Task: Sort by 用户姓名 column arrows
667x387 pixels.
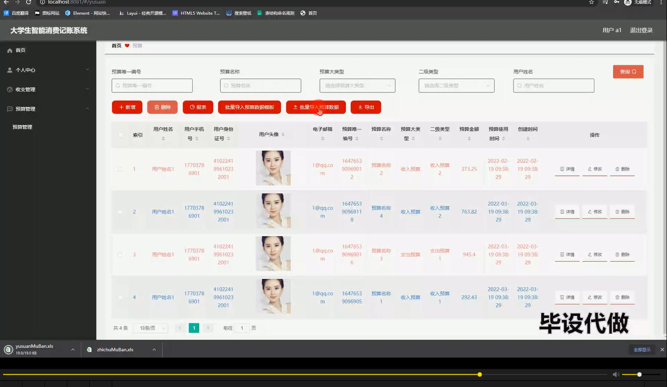Action: click(163, 139)
